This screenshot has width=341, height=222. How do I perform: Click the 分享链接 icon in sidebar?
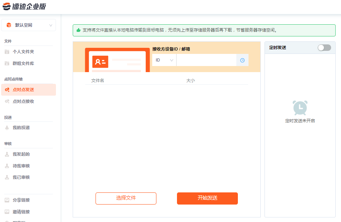coord(7,200)
